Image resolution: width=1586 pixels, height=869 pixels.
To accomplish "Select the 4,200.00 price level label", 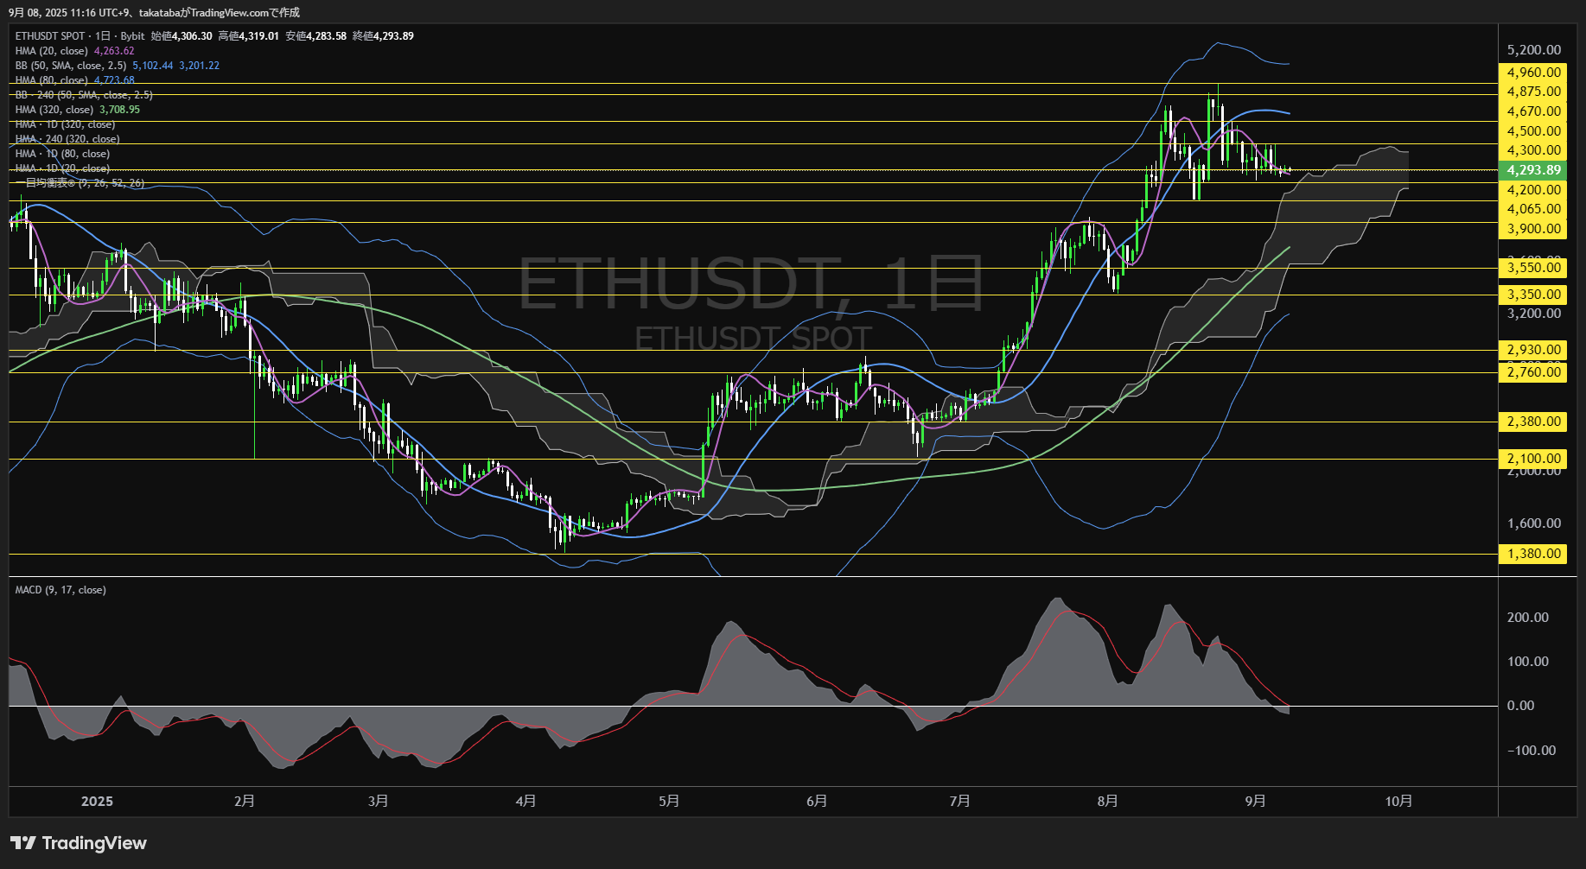I will pos(1532,190).
